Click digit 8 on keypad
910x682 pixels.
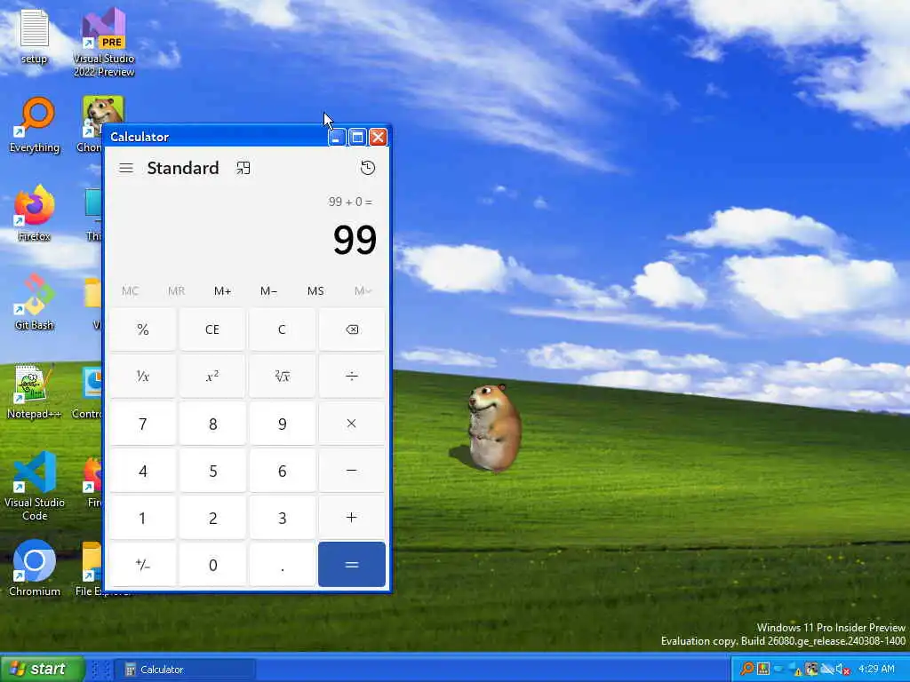pos(212,424)
